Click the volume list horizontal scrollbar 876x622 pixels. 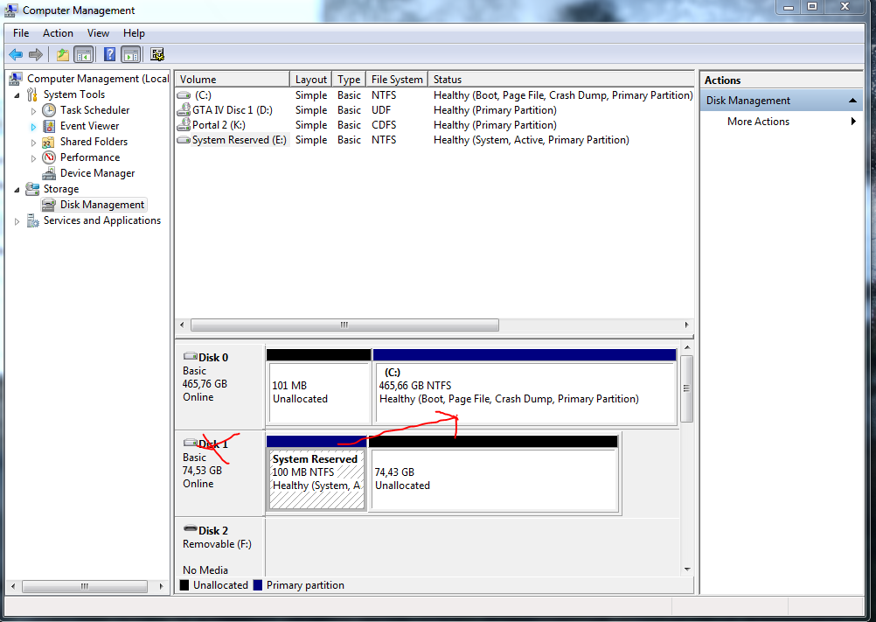(x=344, y=325)
